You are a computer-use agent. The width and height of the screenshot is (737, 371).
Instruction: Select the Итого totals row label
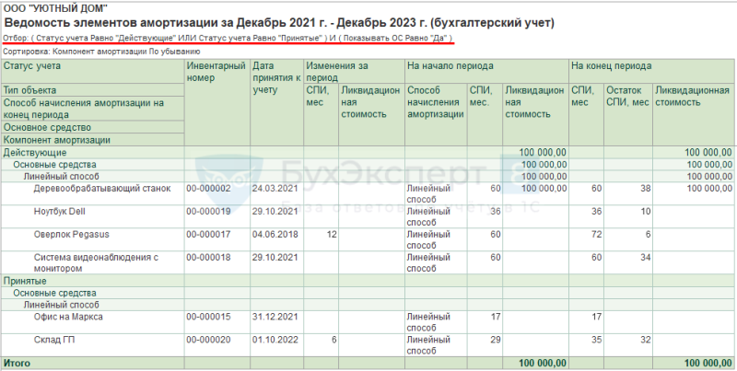(x=17, y=364)
